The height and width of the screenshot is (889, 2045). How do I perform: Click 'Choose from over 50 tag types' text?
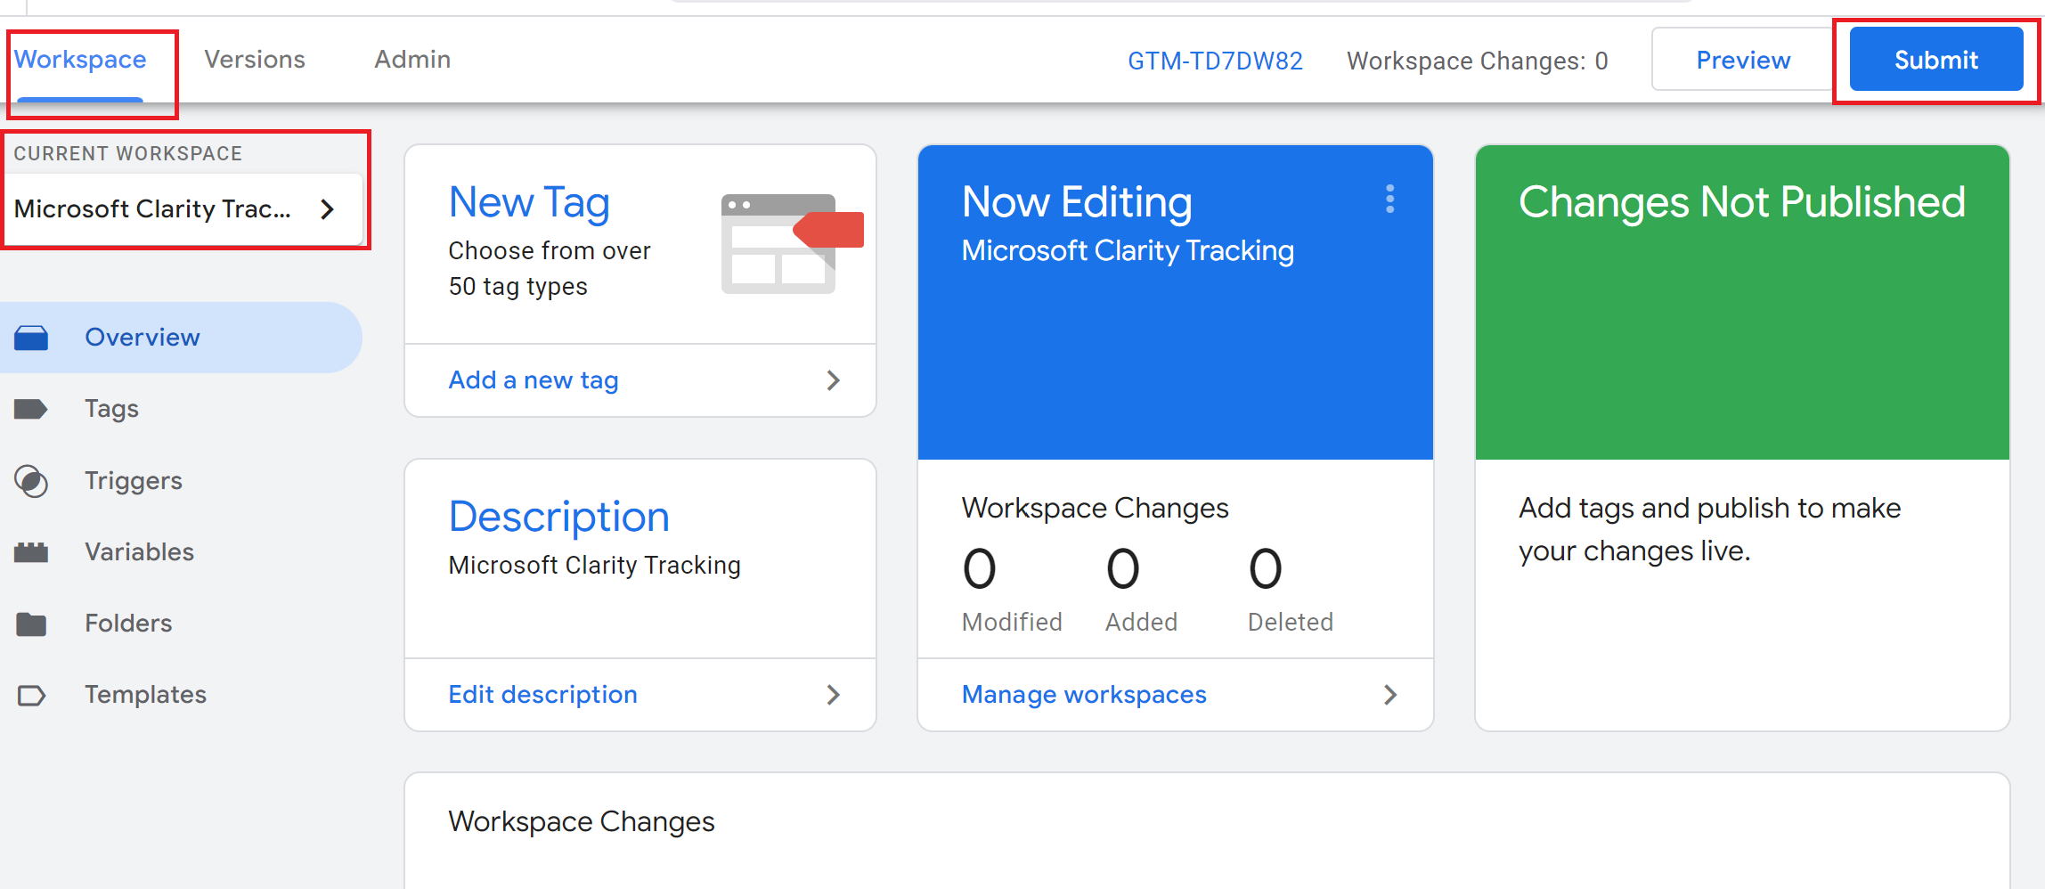click(x=550, y=269)
